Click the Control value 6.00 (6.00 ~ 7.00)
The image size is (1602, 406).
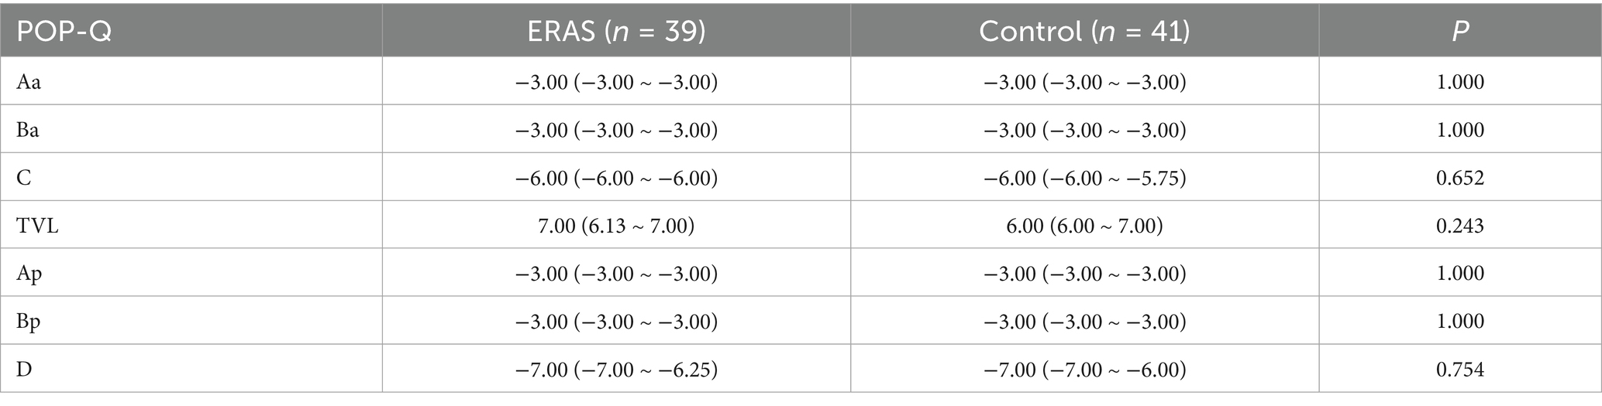(x=1084, y=226)
